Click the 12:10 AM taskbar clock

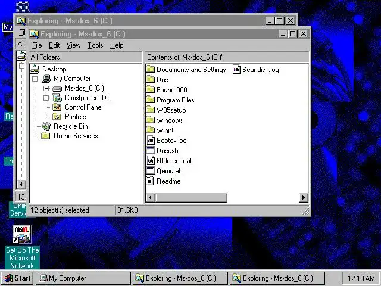point(361,278)
